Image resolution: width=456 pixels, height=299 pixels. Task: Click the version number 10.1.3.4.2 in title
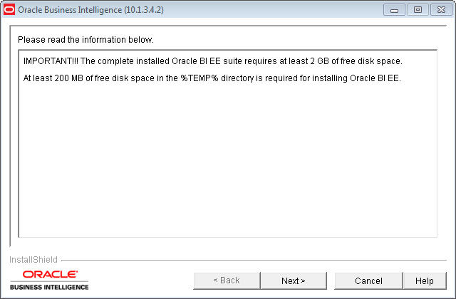(144, 10)
